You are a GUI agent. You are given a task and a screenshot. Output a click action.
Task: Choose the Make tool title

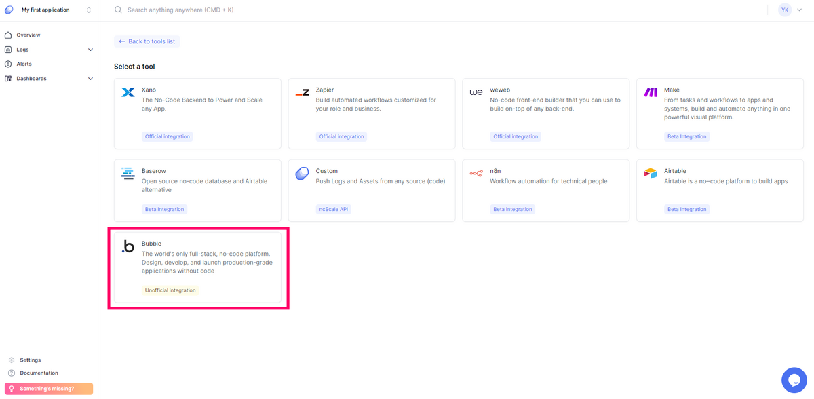[x=672, y=90]
